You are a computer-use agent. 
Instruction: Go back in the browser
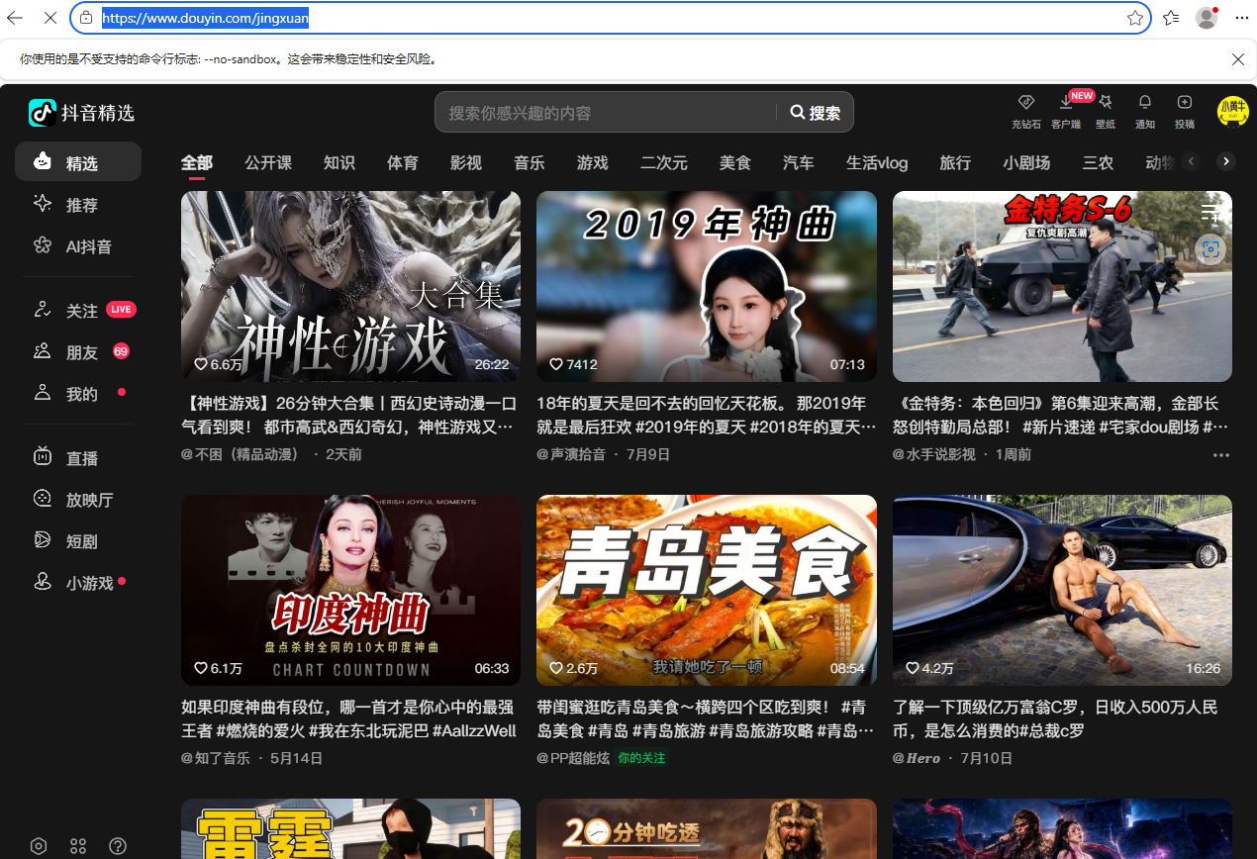click(x=15, y=18)
